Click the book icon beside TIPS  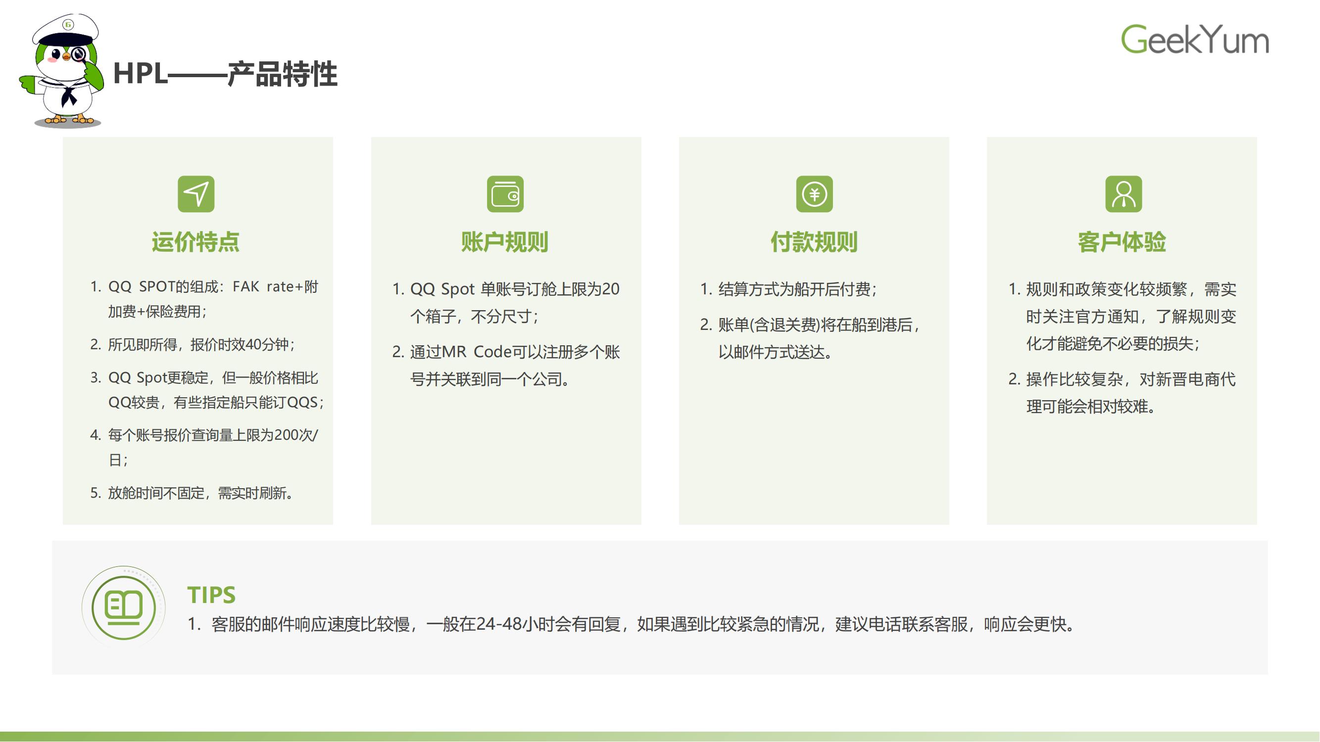[124, 607]
